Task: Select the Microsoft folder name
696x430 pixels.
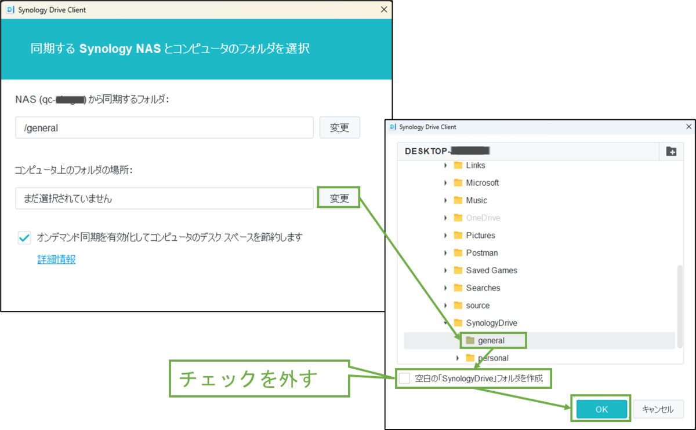Action: tap(483, 183)
